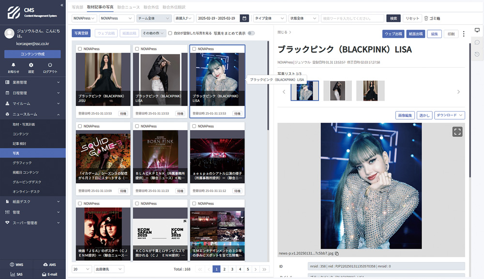
Task: Open the history clock icon
Action: click(x=477, y=54)
